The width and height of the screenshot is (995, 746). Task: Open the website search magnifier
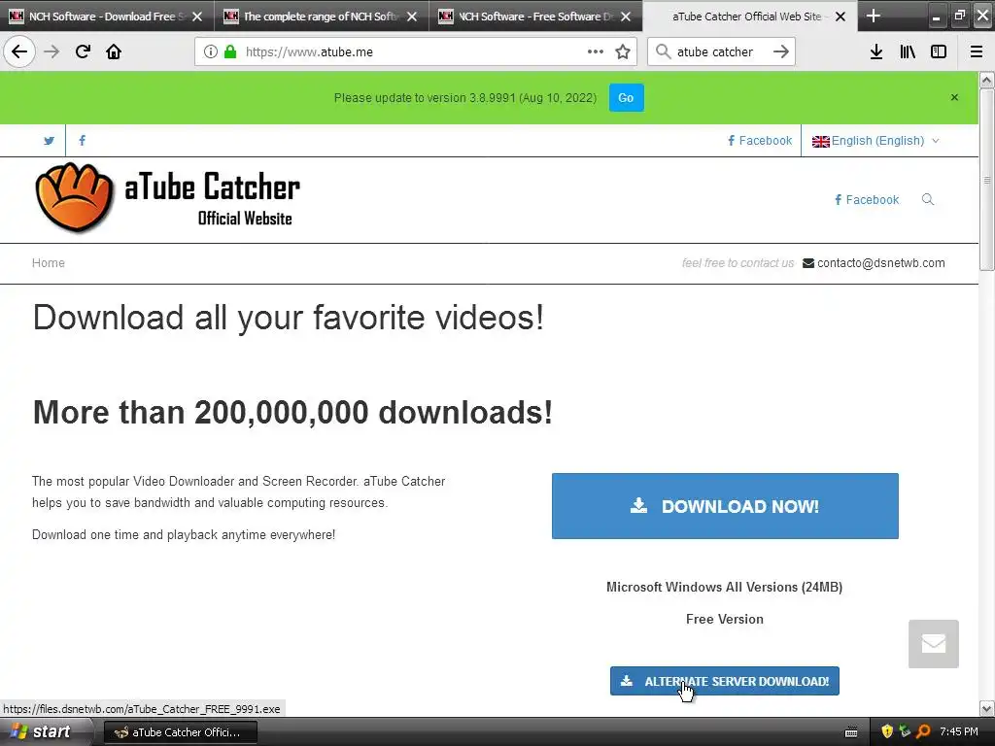pyautogui.click(x=928, y=200)
